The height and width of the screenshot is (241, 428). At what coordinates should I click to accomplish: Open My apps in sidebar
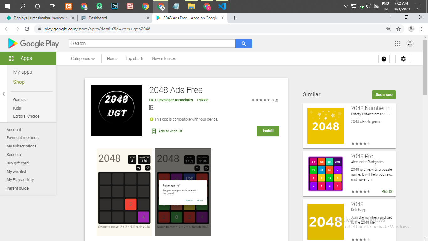[x=23, y=72]
